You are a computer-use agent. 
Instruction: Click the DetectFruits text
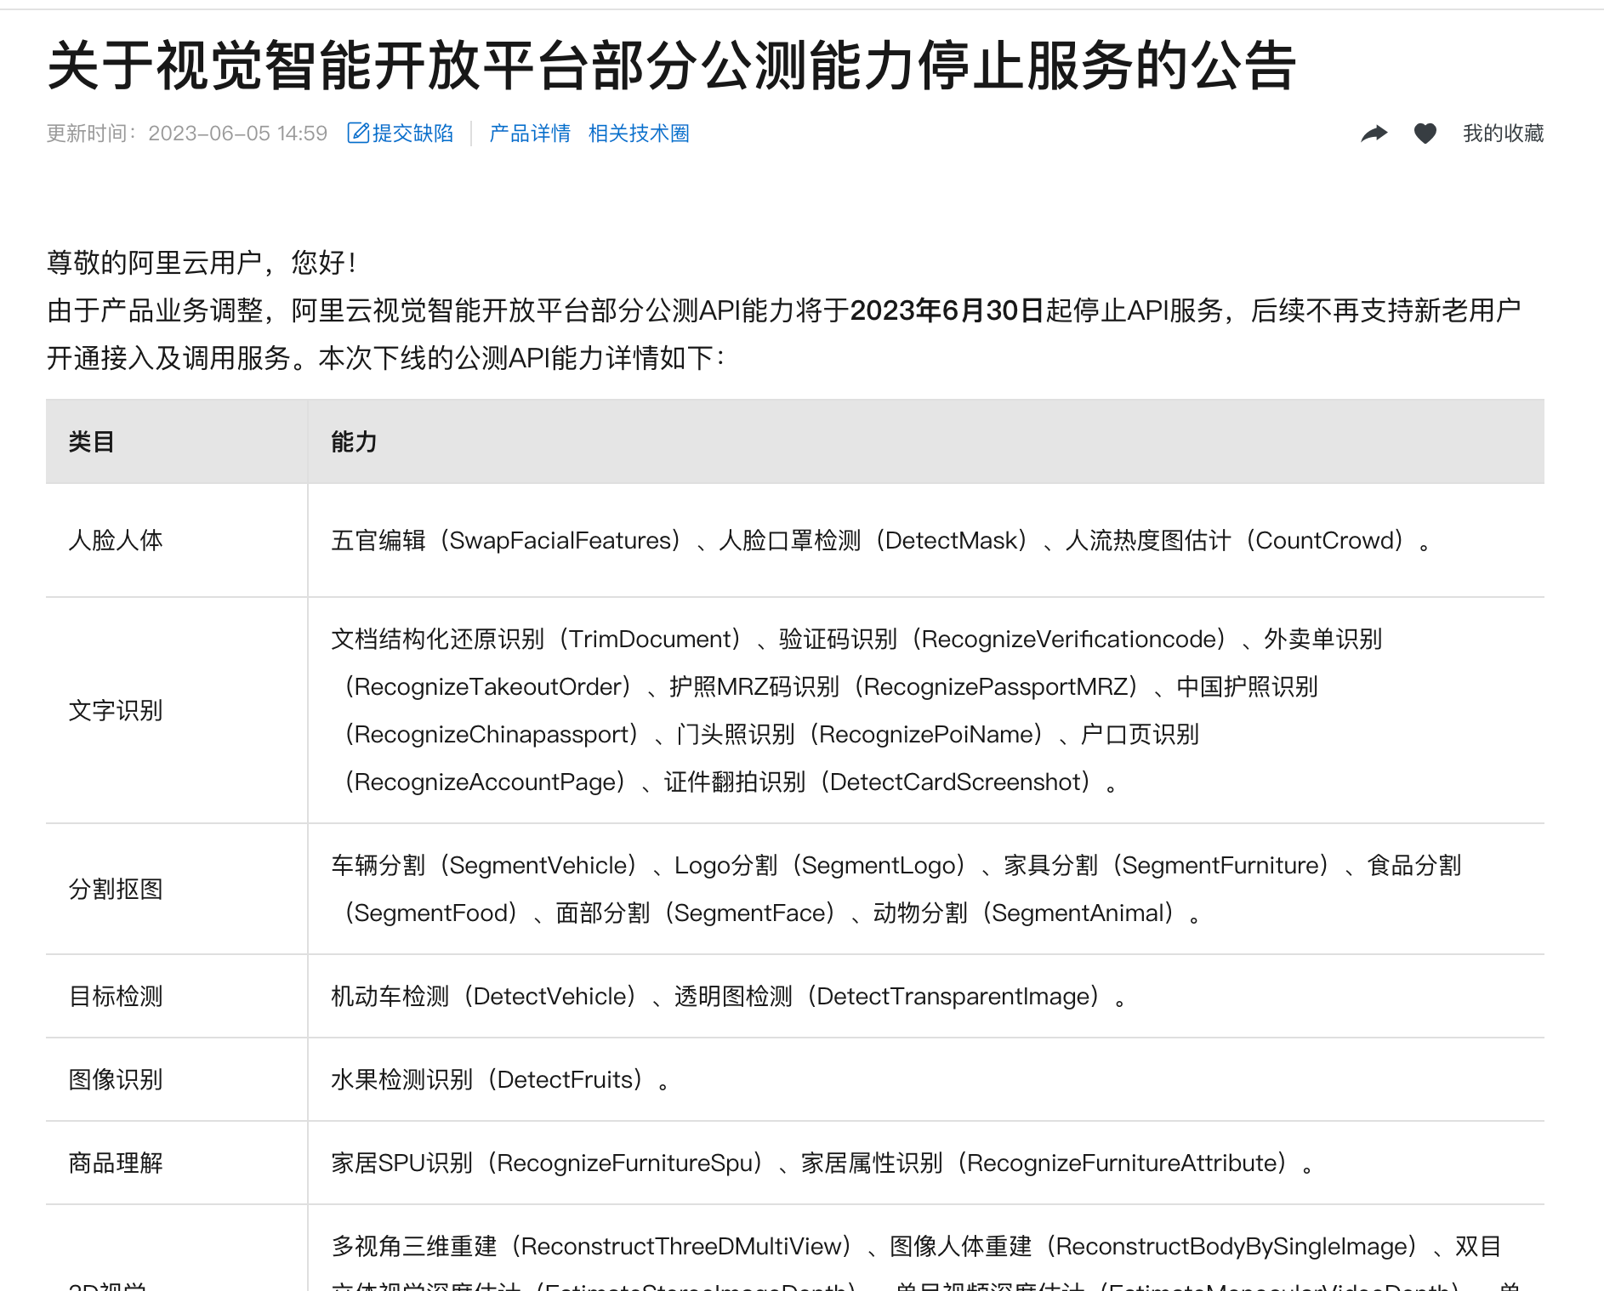coord(565,1079)
